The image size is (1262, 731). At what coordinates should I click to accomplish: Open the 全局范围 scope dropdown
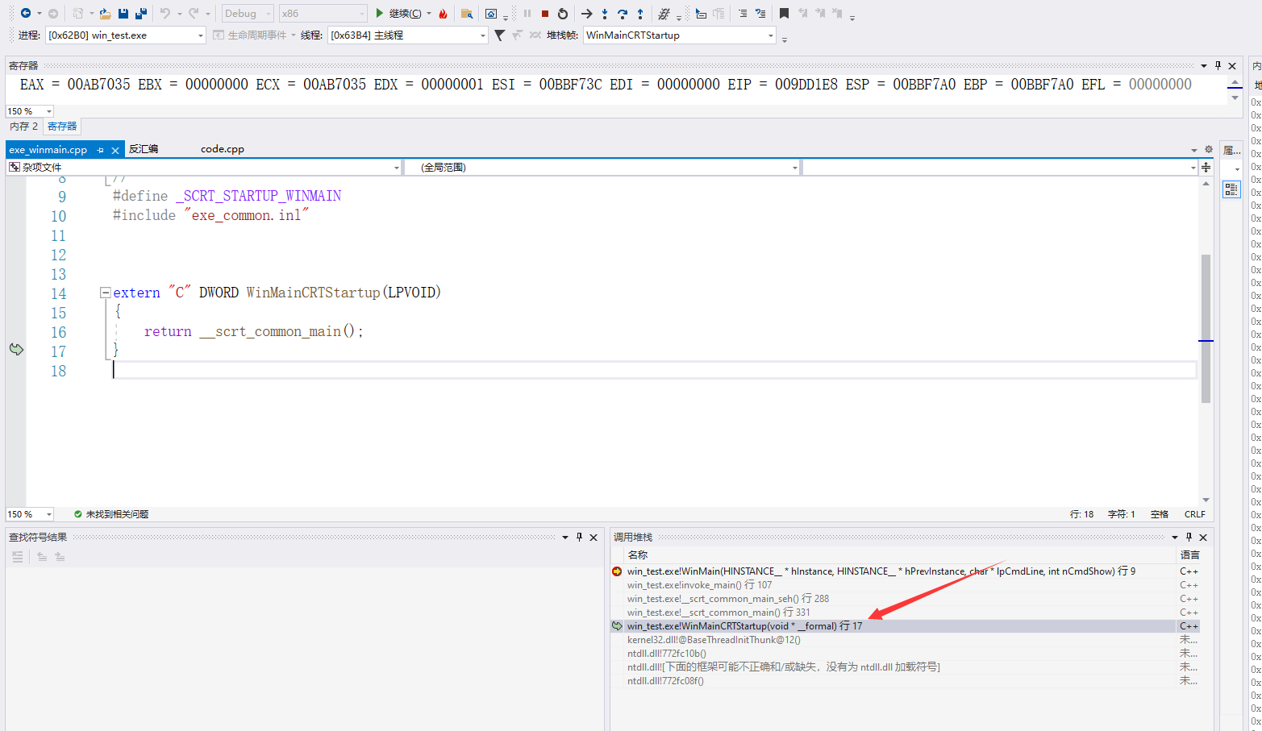click(x=602, y=168)
